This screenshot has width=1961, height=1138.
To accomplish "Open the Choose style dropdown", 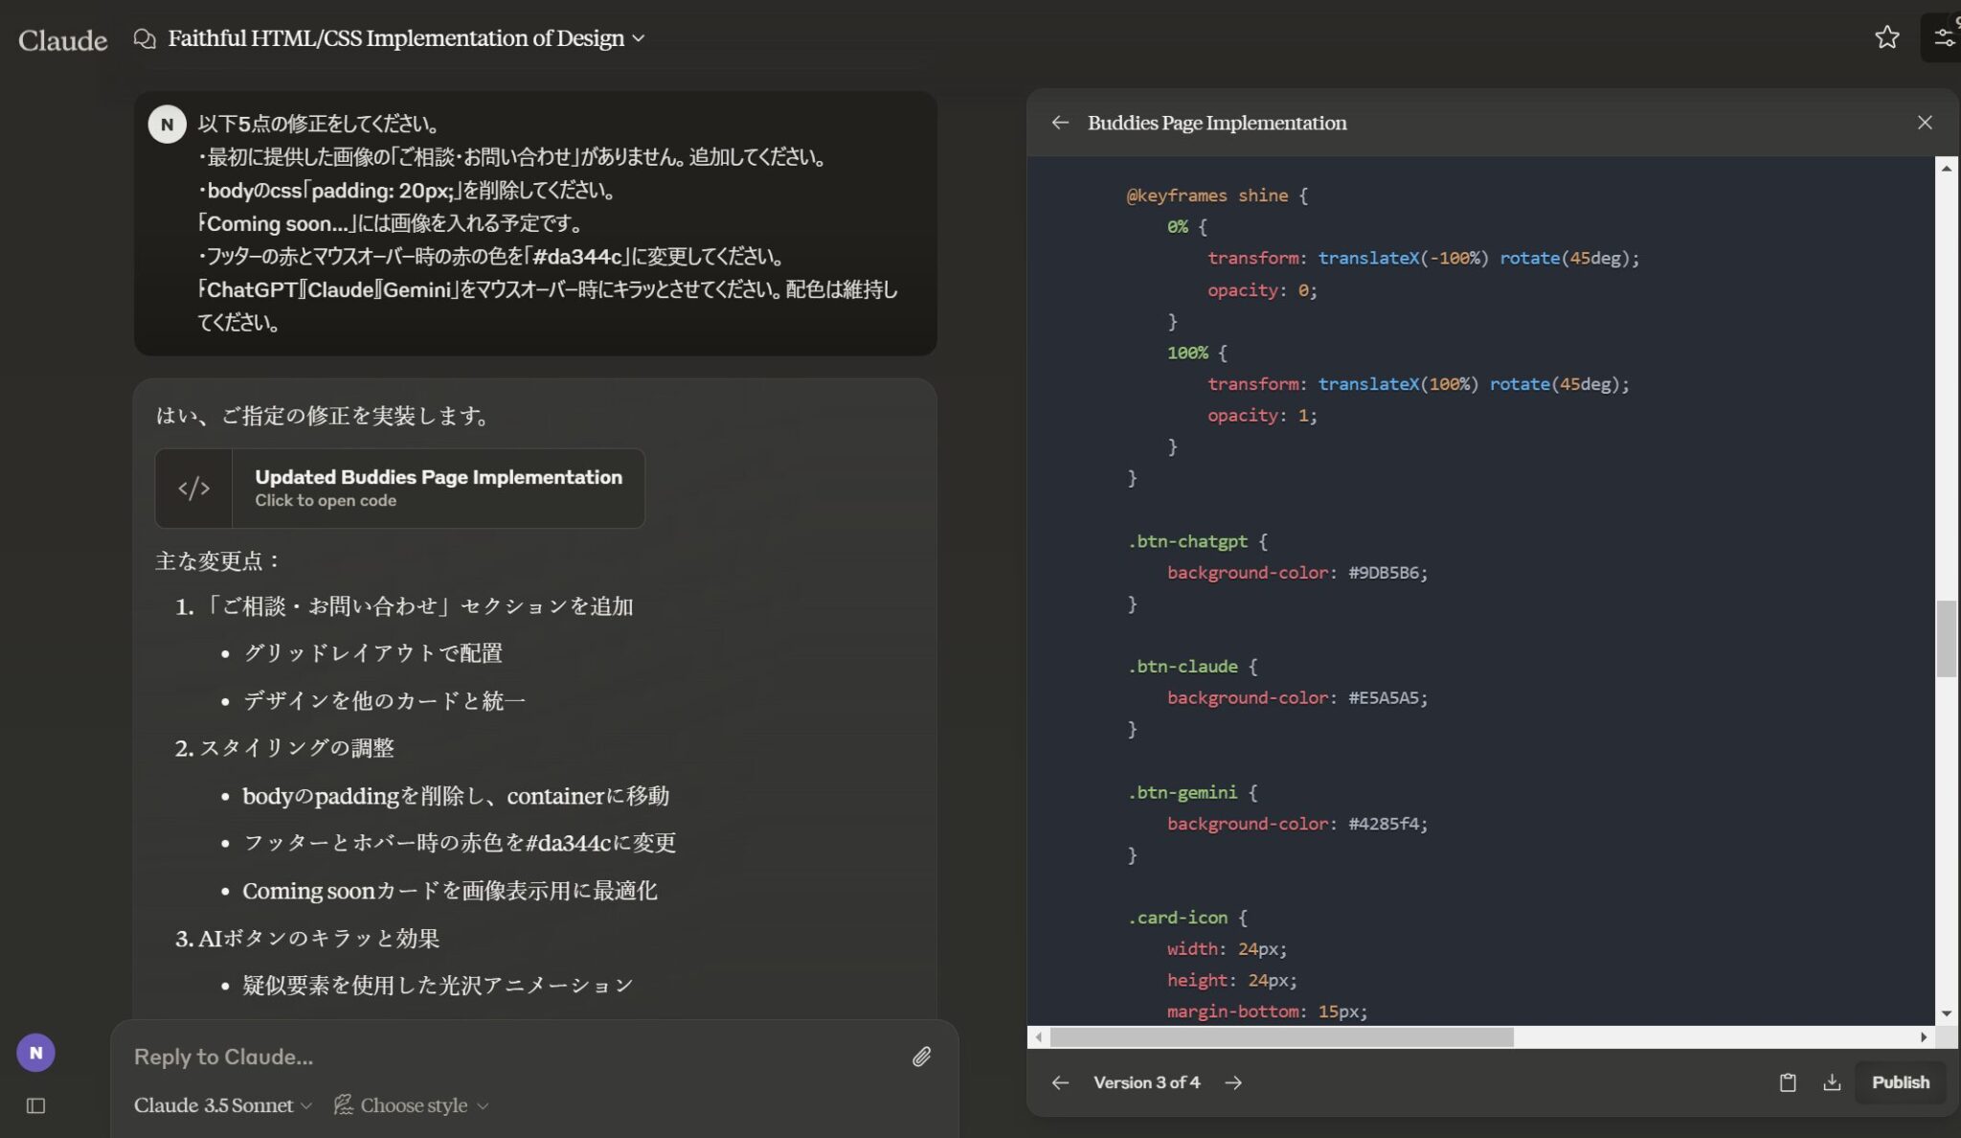I will click(x=411, y=1104).
